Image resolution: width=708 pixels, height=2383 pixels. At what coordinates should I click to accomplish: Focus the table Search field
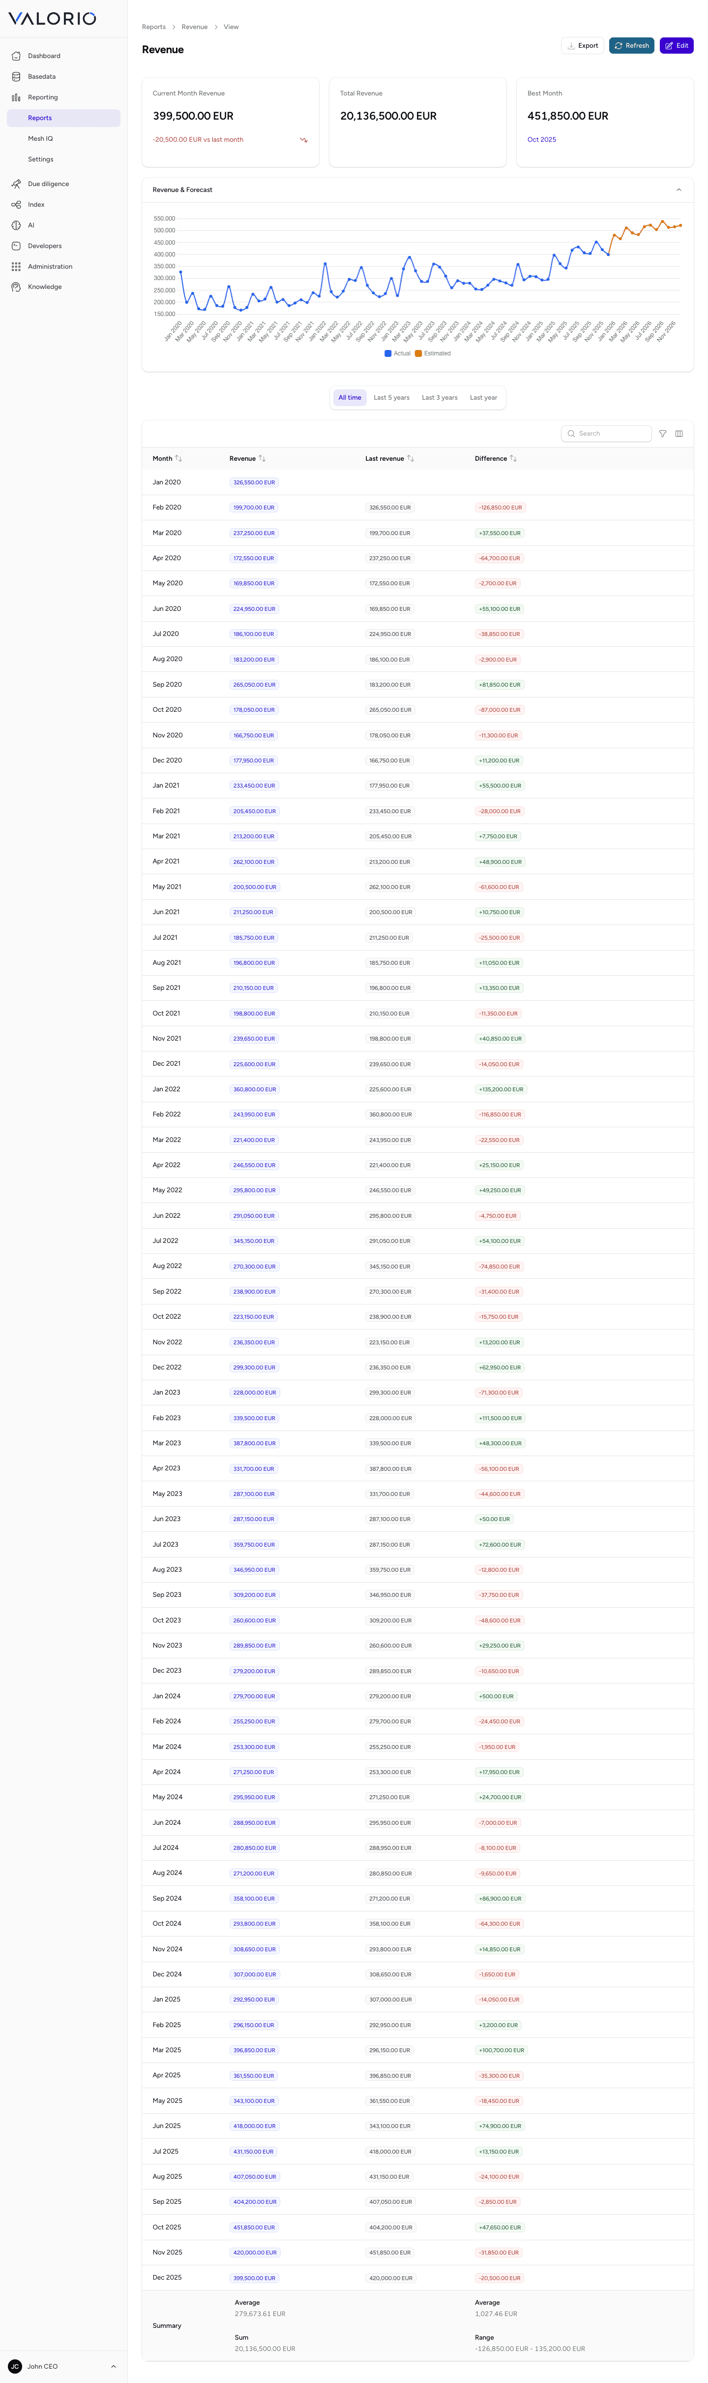coord(606,434)
